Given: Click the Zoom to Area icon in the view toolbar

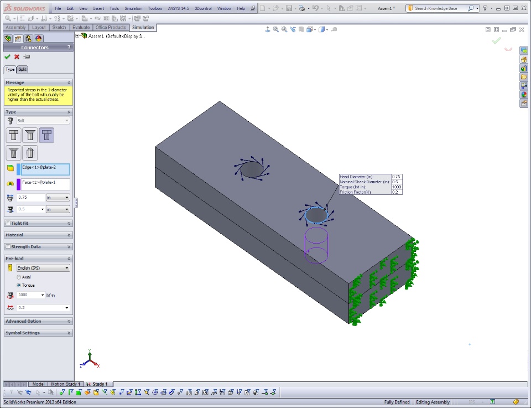Looking at the screenshot, I should (284, 29).
